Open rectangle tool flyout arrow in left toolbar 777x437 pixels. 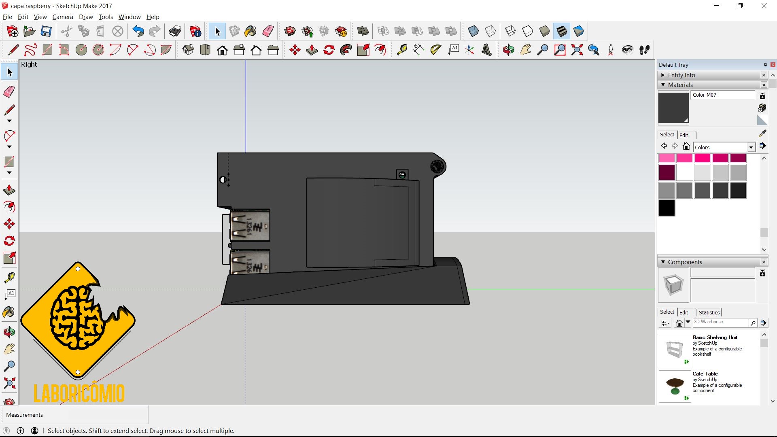9,173
